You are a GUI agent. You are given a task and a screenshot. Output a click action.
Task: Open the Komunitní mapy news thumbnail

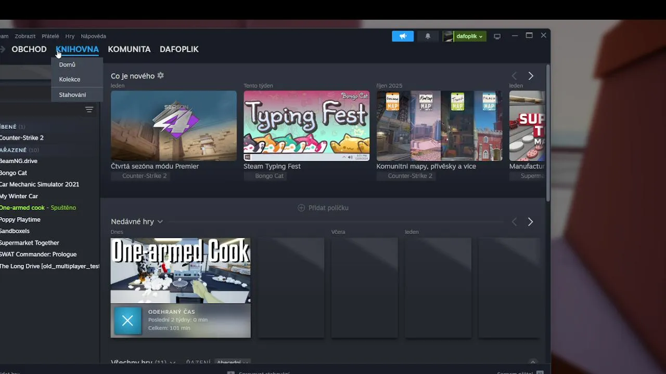(439, 126)
